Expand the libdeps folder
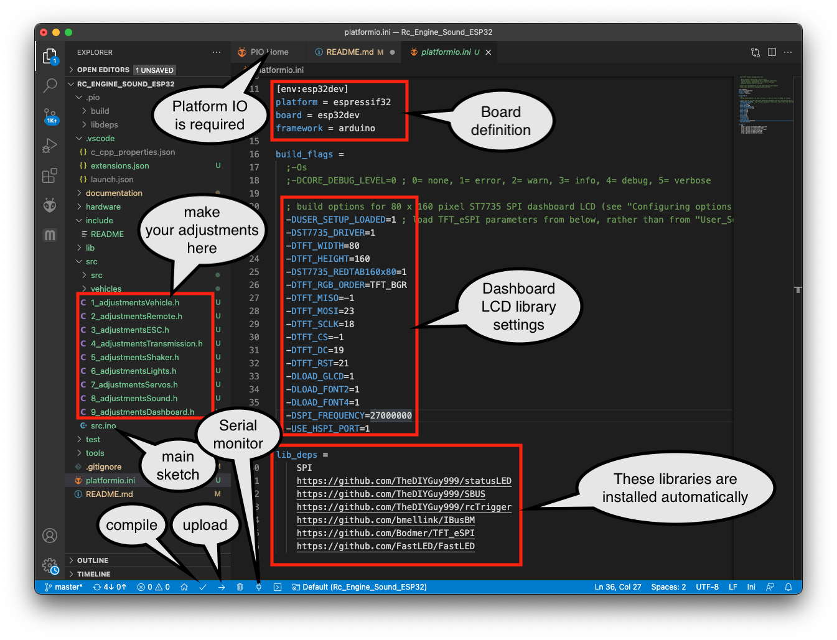 148,125
